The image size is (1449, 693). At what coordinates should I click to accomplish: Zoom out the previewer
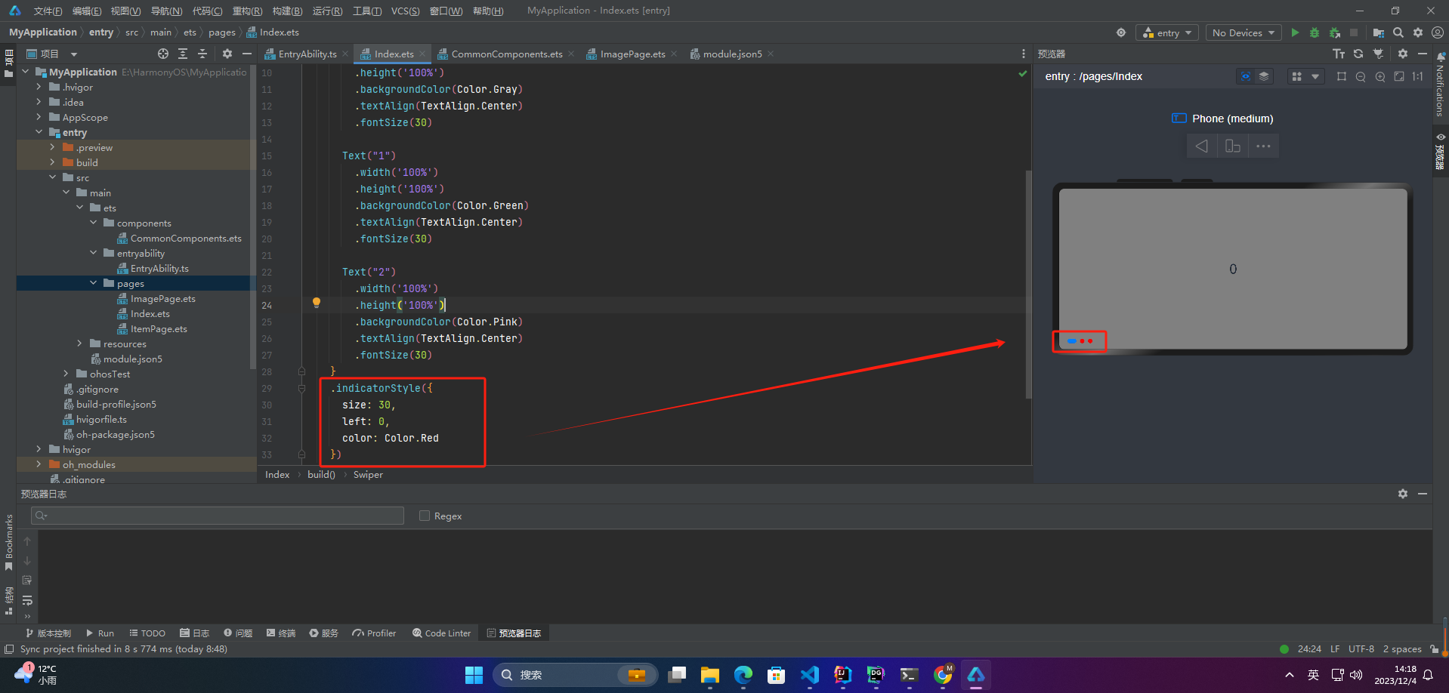point(1361,76)
